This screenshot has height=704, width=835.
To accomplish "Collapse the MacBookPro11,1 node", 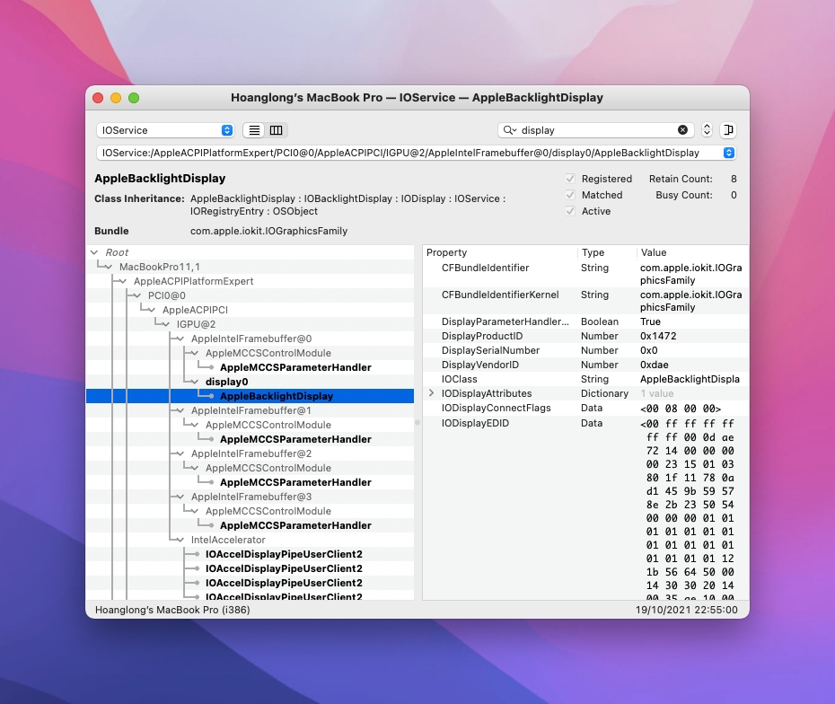I will (x=109, y=267).
